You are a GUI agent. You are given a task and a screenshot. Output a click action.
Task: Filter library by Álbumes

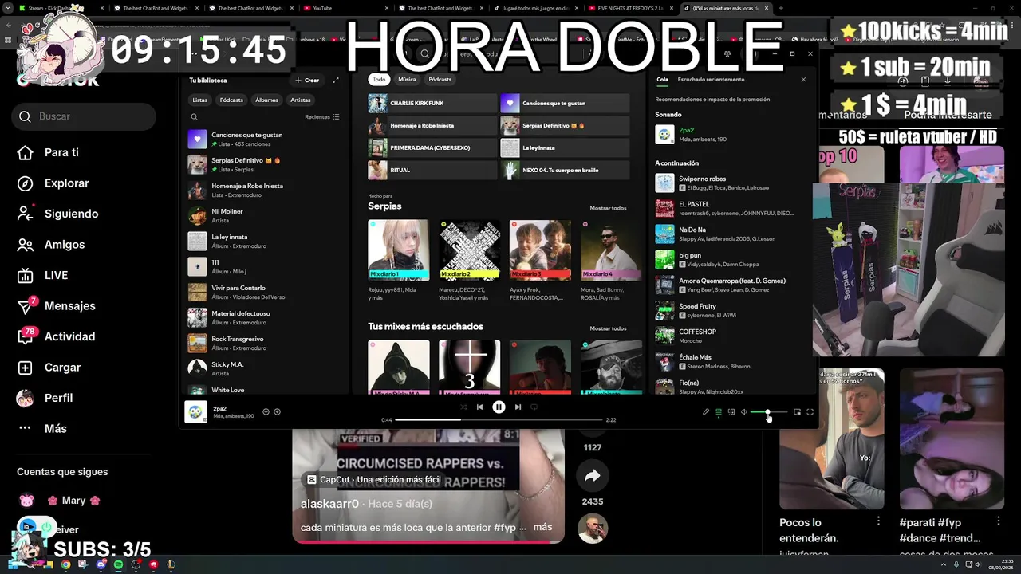[266, 100]
